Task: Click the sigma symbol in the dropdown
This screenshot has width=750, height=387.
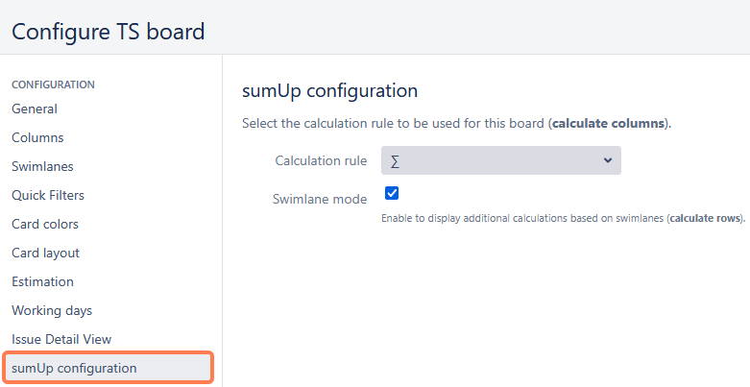Action: (x=396, y=160)
